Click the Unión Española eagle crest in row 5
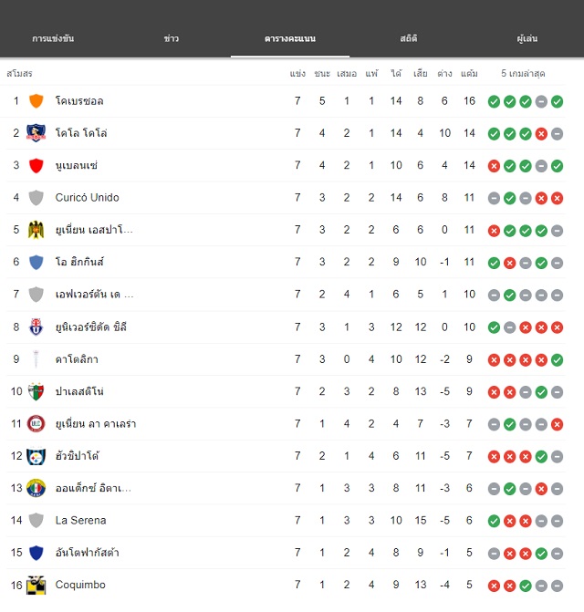 coord(36,230)
